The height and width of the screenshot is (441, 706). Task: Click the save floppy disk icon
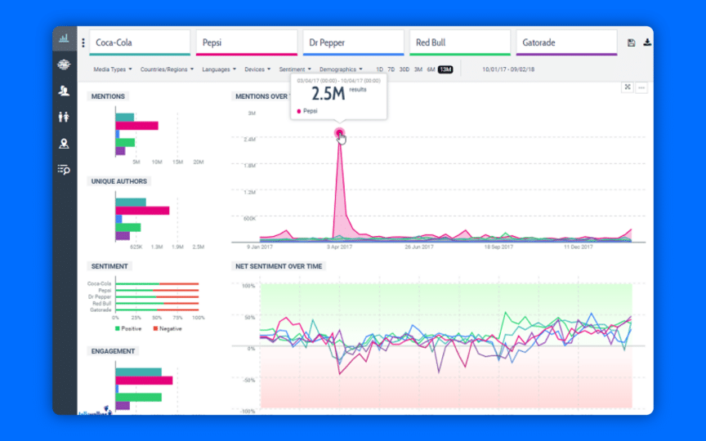[632, 42]
